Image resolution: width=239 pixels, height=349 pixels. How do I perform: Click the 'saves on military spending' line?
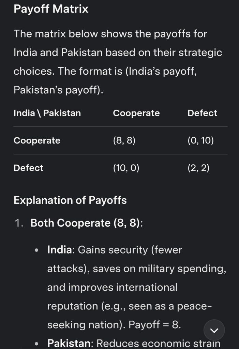pyautogui.click(x=136, y=269)
